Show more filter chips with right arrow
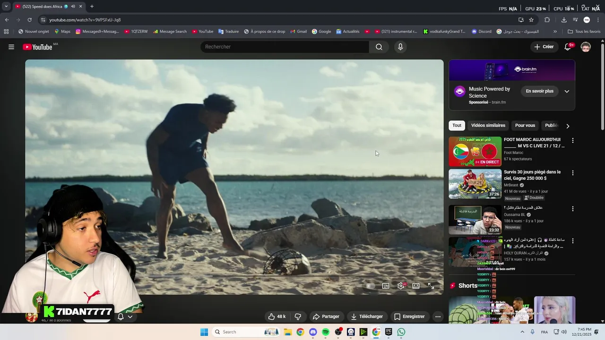The image size is (605, 340). [568, 126]
